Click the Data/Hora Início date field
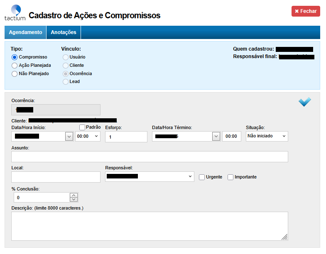This screenshot has height=254, width=326. (x=39, y=137)
